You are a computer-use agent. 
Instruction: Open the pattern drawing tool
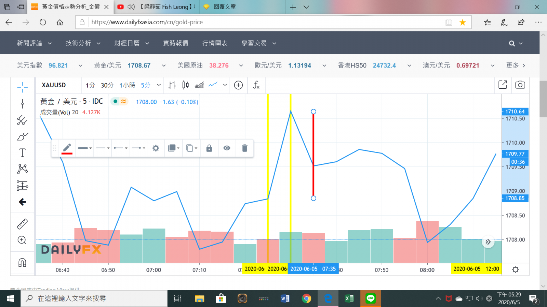[22, 169]
